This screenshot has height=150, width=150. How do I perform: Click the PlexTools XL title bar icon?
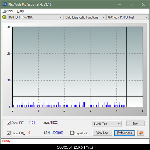point(5,4)
